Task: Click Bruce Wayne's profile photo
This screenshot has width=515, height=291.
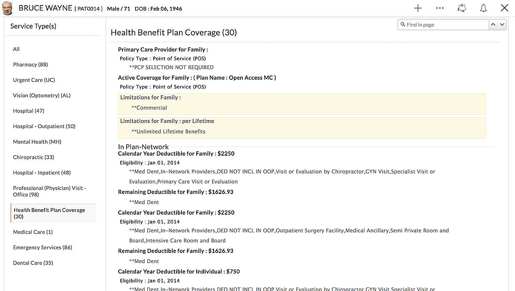Action: 7,8
